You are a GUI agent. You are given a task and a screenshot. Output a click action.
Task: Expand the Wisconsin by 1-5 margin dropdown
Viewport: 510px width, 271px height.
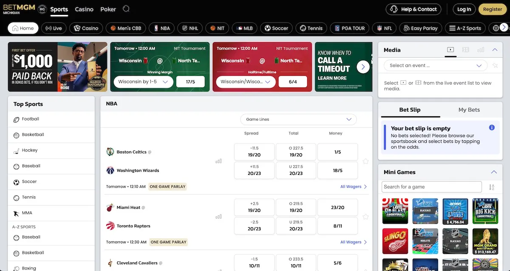143,82
